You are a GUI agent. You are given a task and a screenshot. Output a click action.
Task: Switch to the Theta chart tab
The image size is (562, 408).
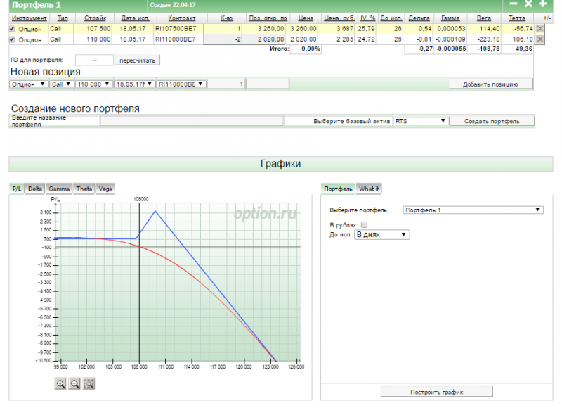pyautogui.click(x=84, y=189)
